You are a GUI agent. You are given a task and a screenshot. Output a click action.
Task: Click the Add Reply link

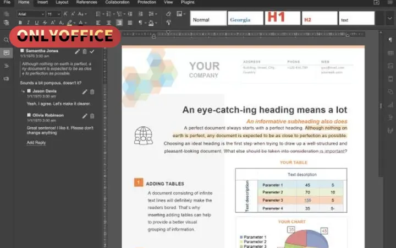pyautogui.click(x=36, y=143)
